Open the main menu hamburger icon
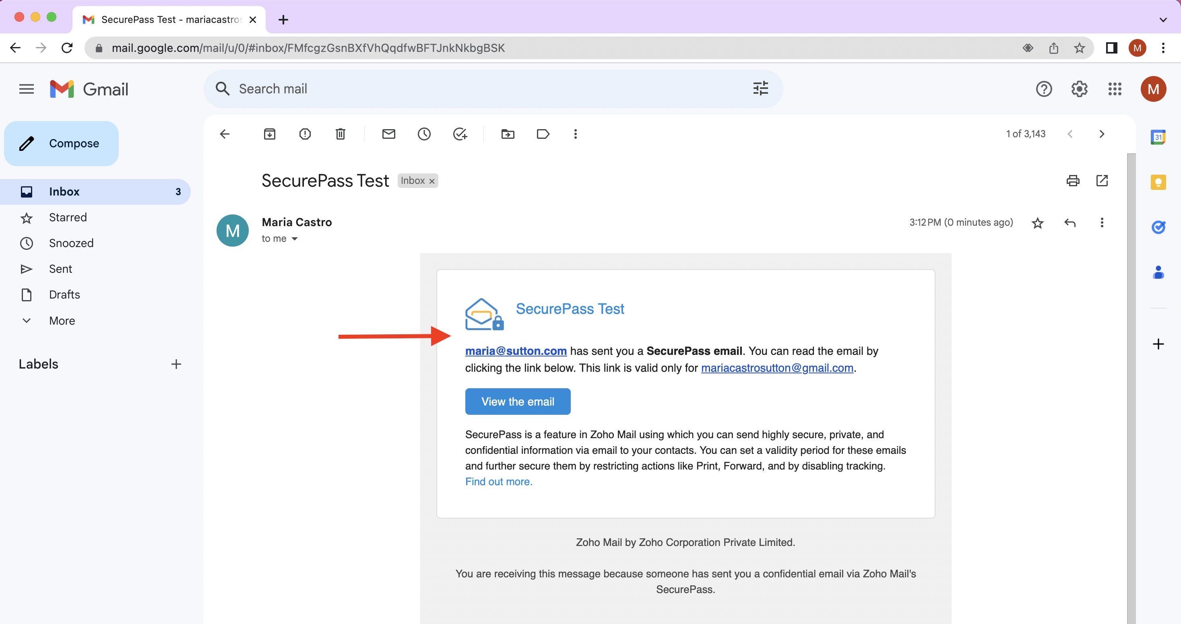 (27, 89)
